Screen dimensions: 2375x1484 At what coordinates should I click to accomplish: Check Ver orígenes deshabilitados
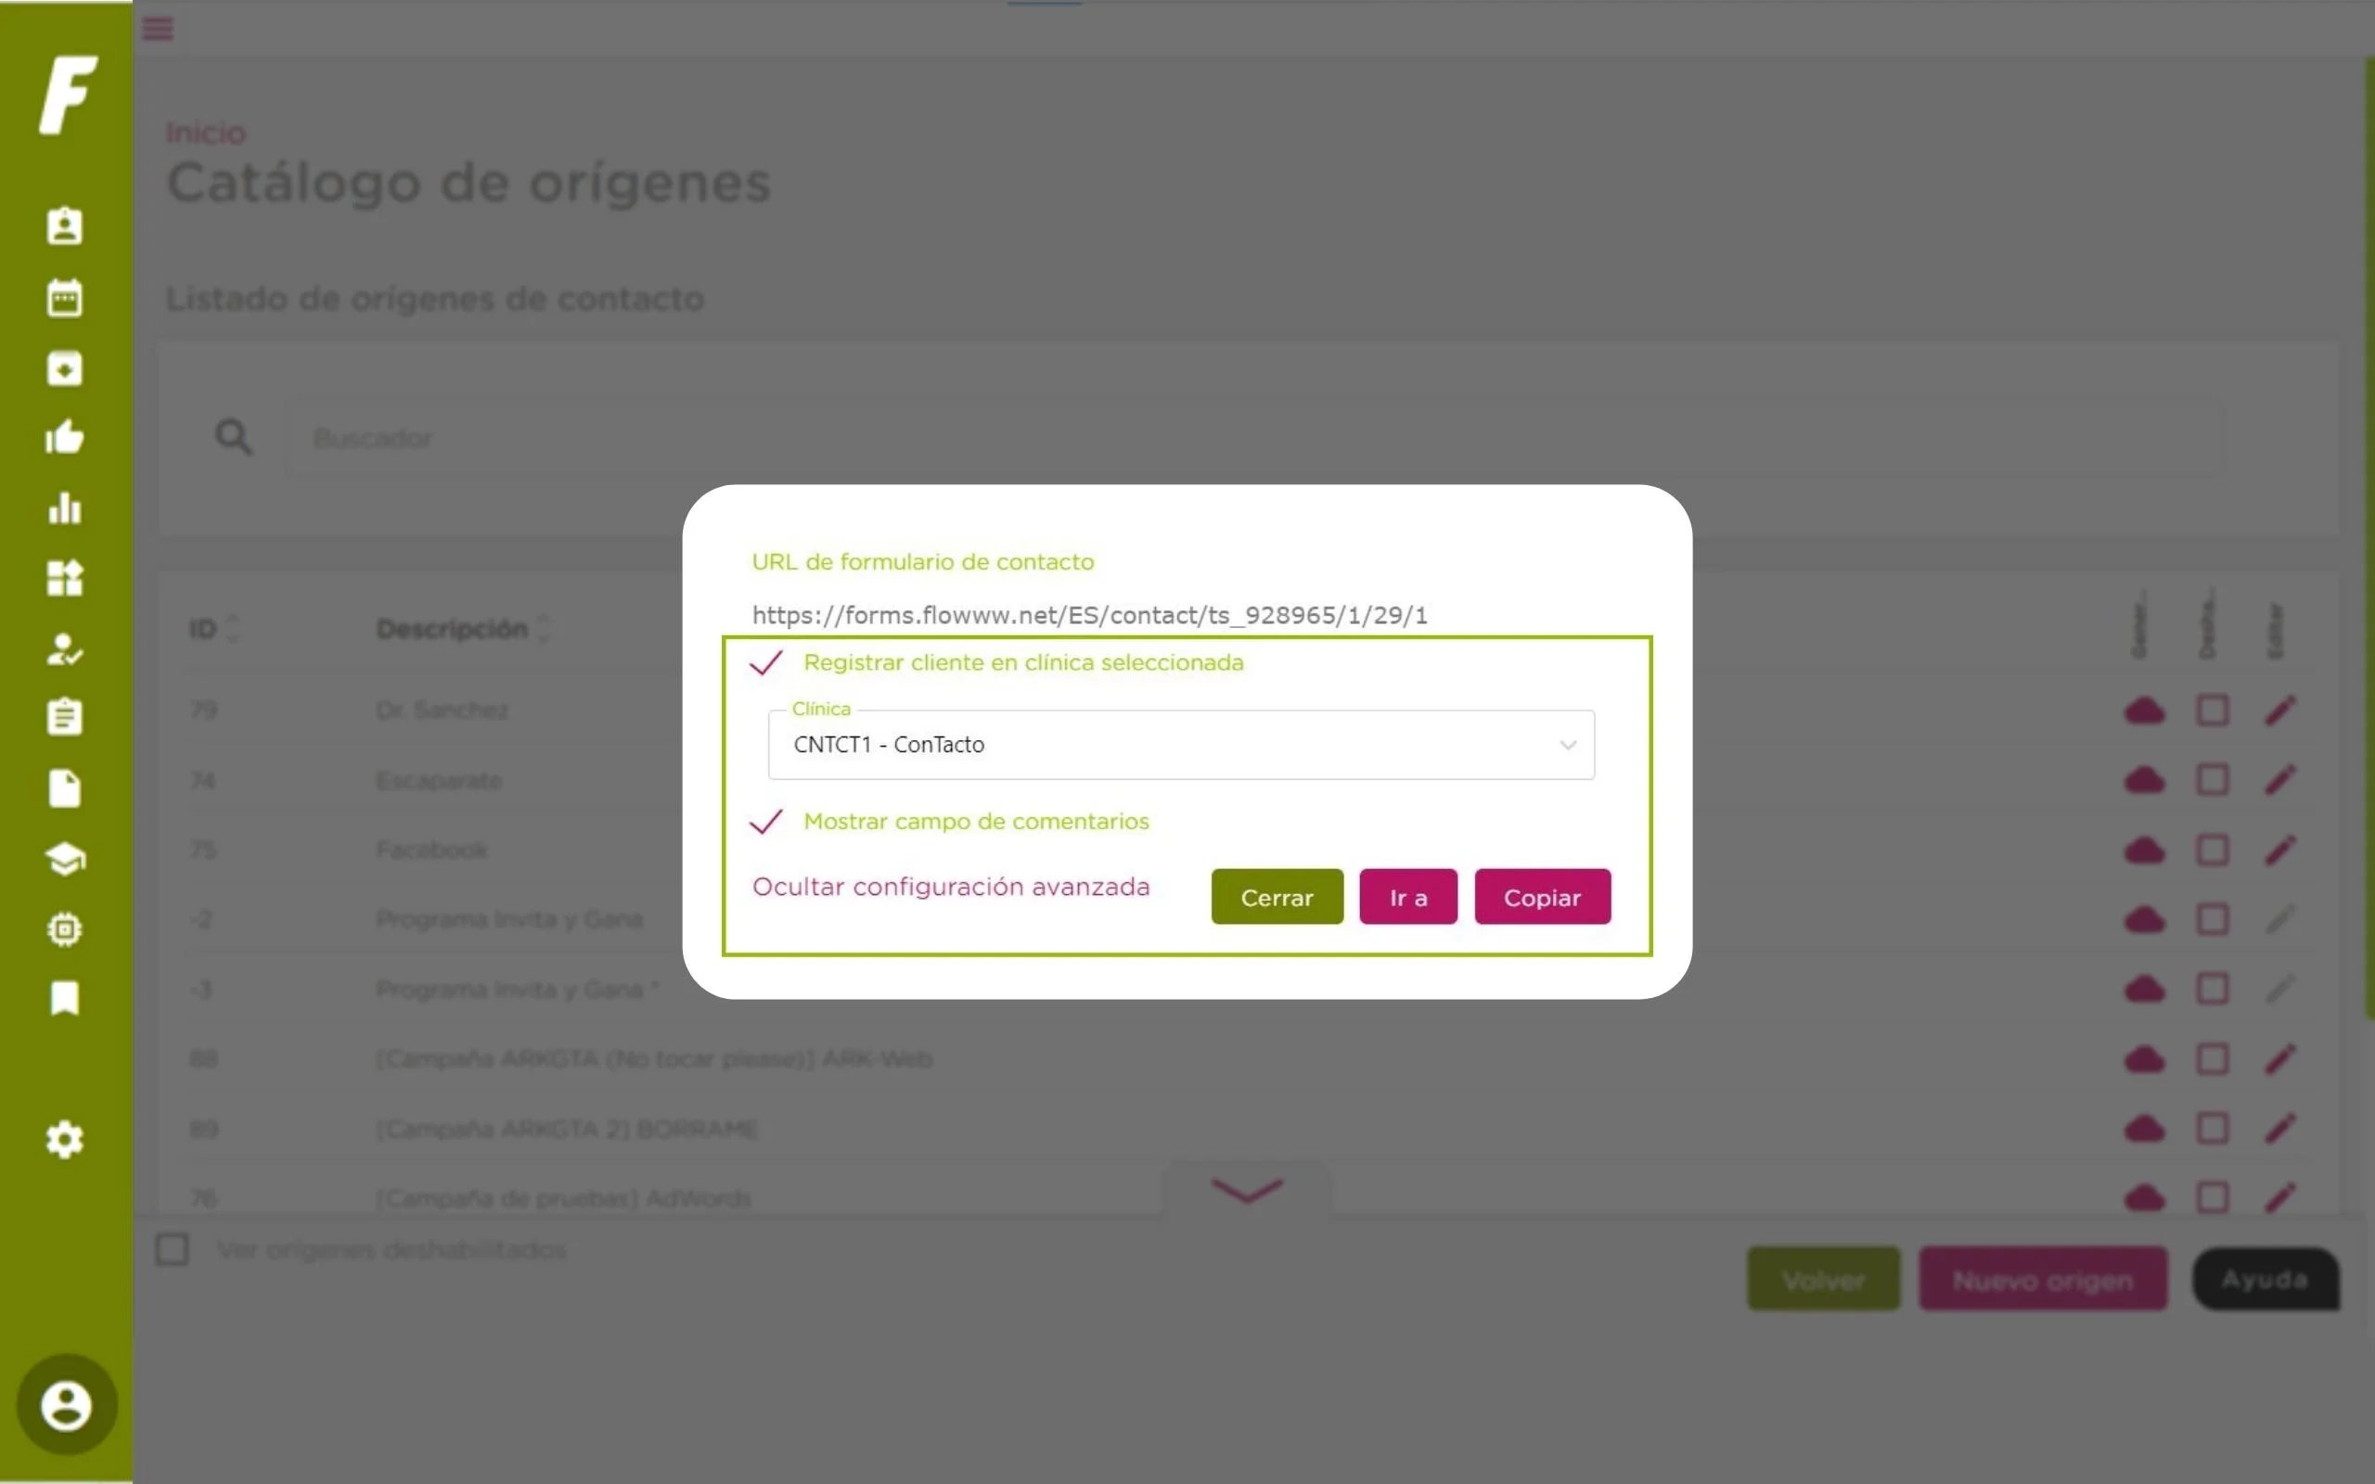pyautogui.click(x=173, y=1250)
